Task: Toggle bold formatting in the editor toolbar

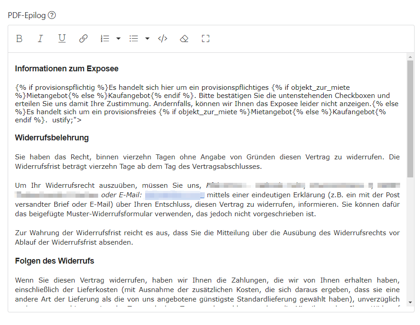Action: [19, 39]
